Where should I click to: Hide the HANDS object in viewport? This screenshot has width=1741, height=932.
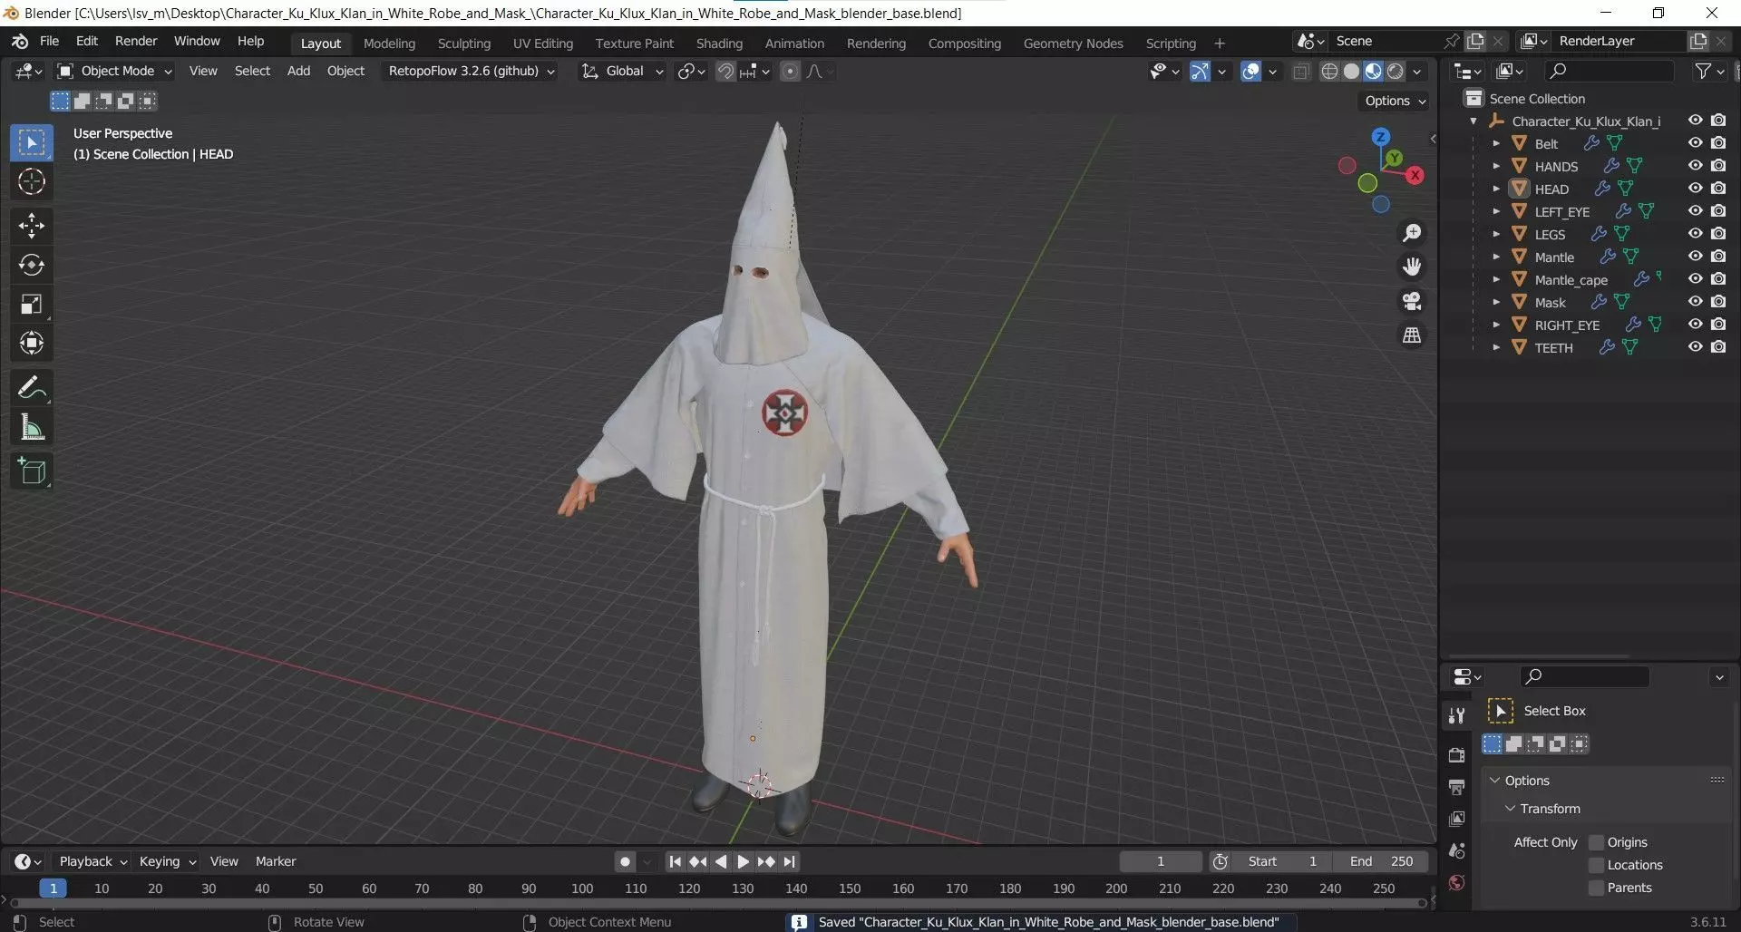[x=1695, y=166]
